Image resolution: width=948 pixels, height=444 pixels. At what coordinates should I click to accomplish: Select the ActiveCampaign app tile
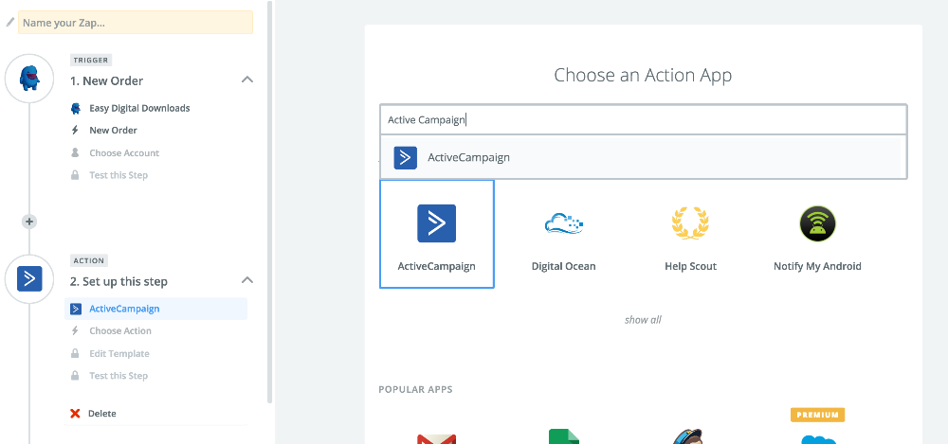[x=436, y=233]
